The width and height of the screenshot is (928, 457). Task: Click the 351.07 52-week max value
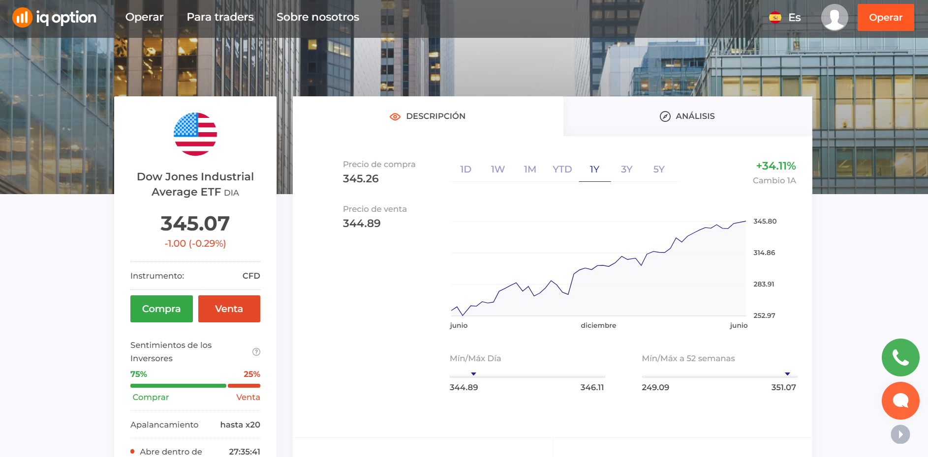(783, 387)
